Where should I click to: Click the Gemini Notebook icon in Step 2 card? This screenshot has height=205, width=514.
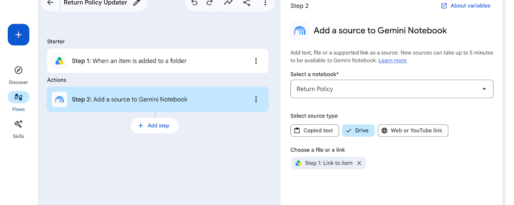pyautogui.click(x=60, y=100)
